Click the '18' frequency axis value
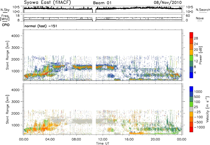 tap(18, 16)
